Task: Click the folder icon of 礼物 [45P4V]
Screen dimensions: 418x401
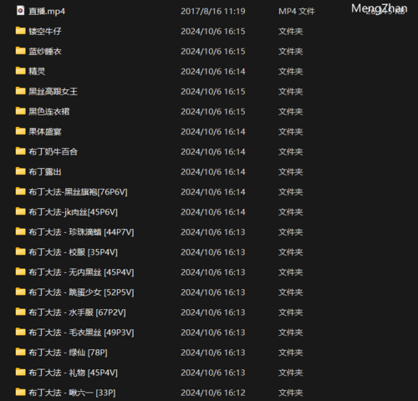Action: click(x=20, y=372)
